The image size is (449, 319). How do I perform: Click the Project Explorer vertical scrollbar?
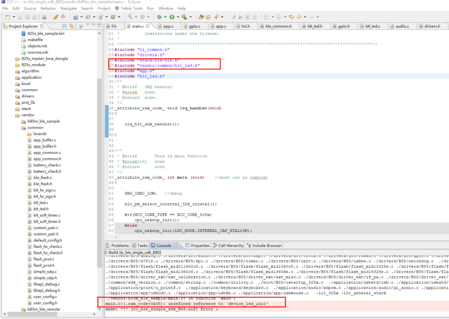pyautogui.click(x=100, y=172)
